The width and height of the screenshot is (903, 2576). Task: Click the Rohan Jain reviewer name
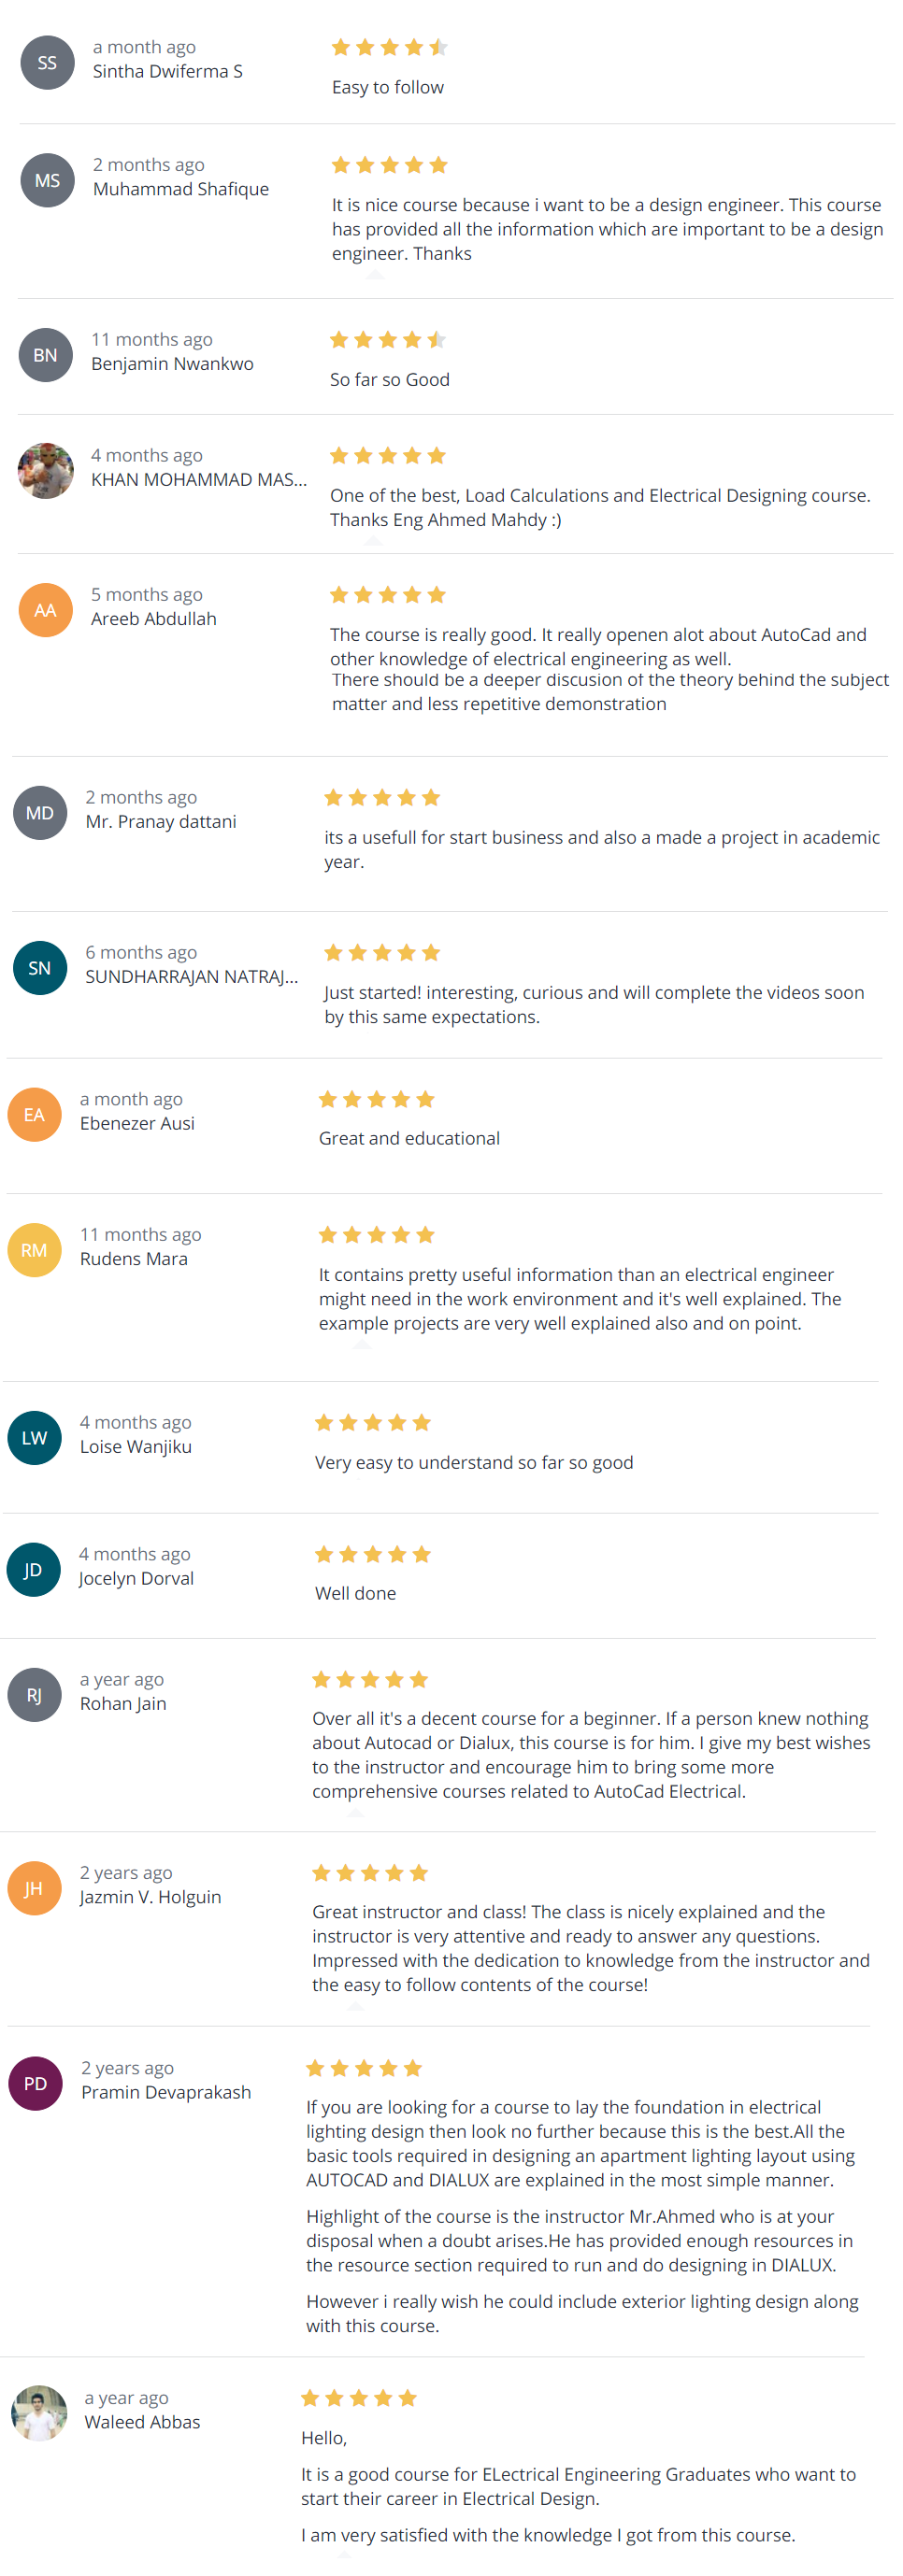tap(123, 1705)
